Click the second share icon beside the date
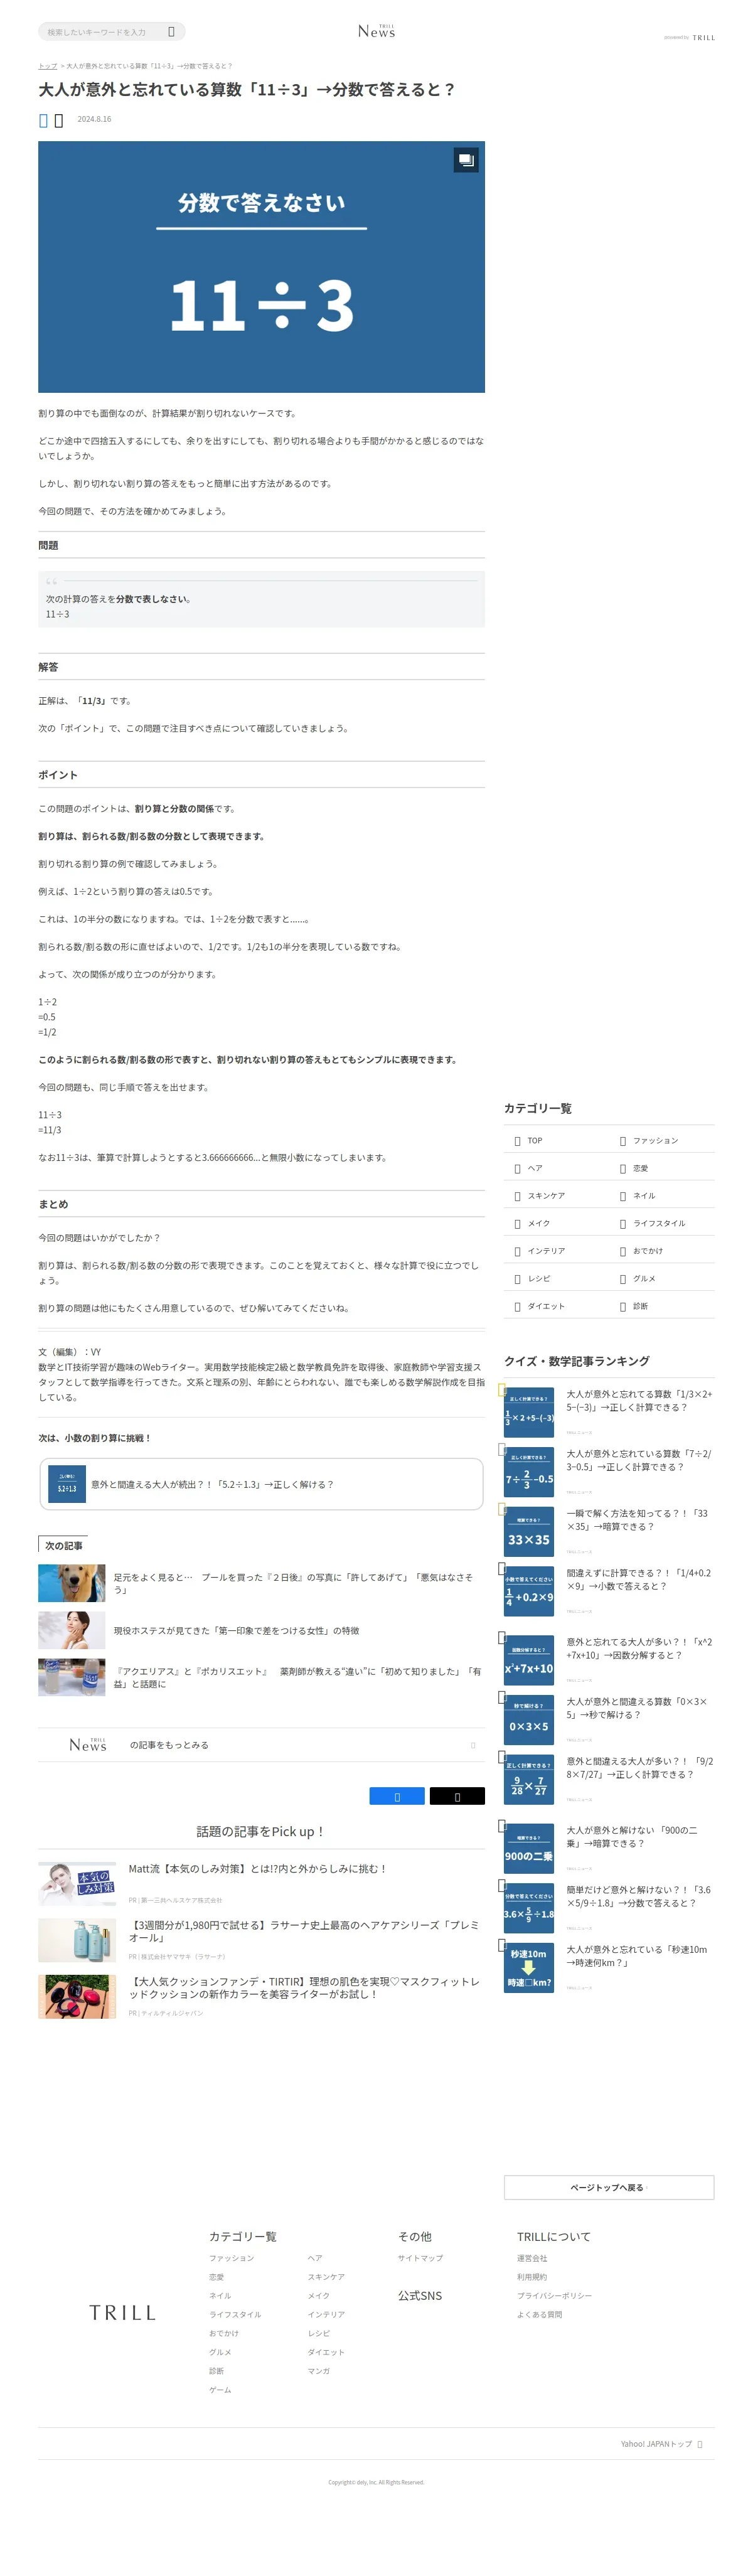The image size is (753, 2576). click(58, 120)
